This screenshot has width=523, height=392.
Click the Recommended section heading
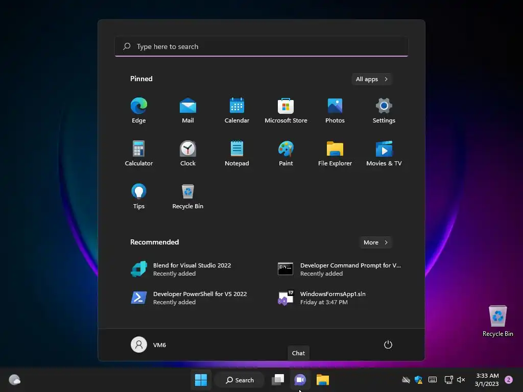pos(154,242)
